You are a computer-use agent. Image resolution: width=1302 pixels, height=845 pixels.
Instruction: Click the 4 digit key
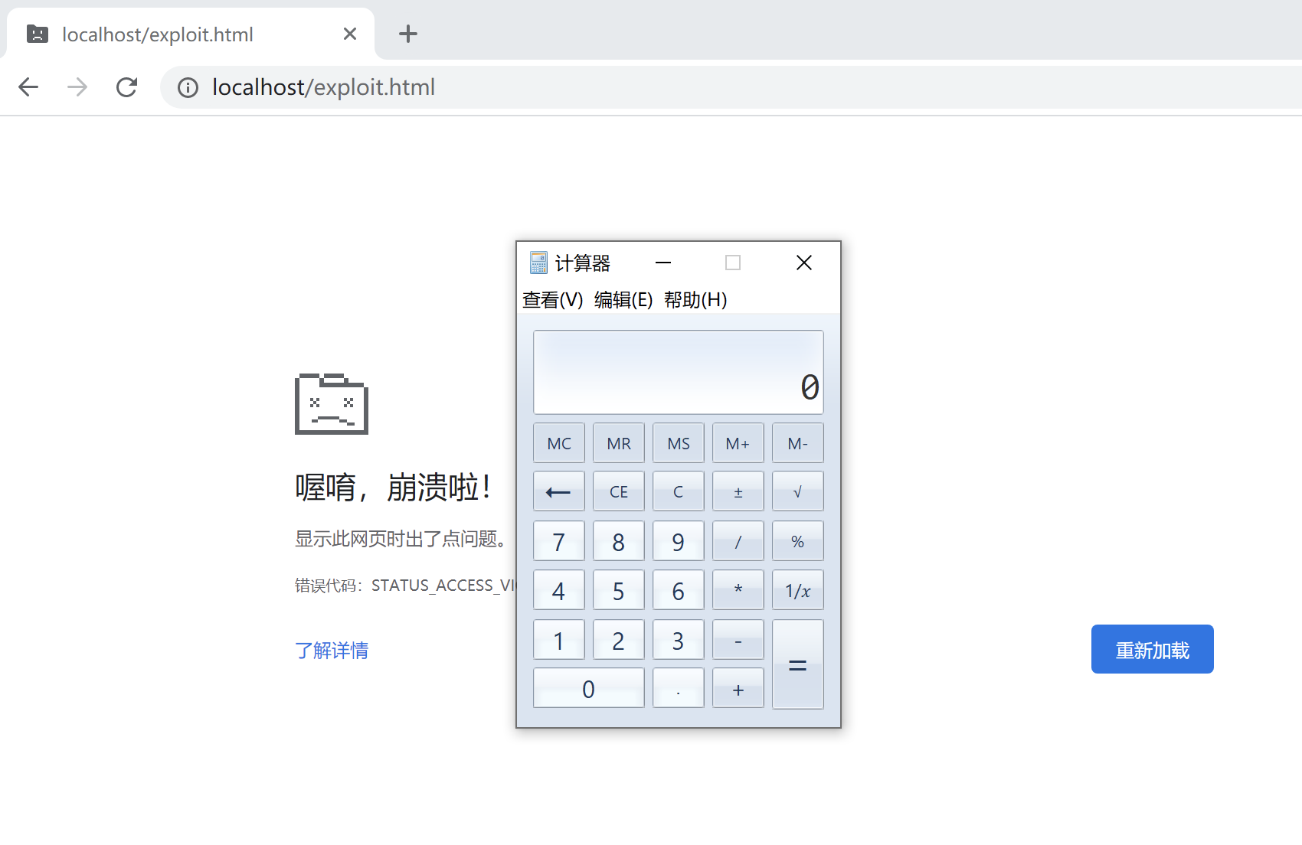tap(559, 590)
